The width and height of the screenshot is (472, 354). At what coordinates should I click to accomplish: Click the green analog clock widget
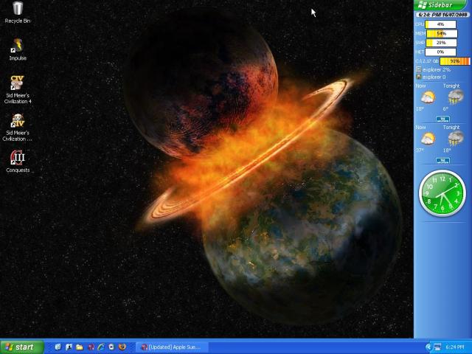click(x=442, y=193)
